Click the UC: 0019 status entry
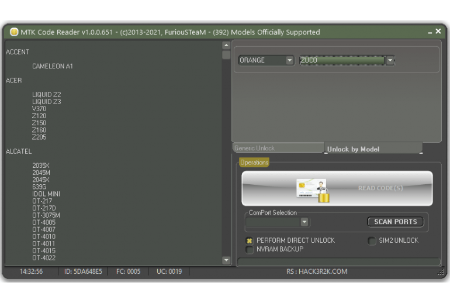 [x=169, y=271]
